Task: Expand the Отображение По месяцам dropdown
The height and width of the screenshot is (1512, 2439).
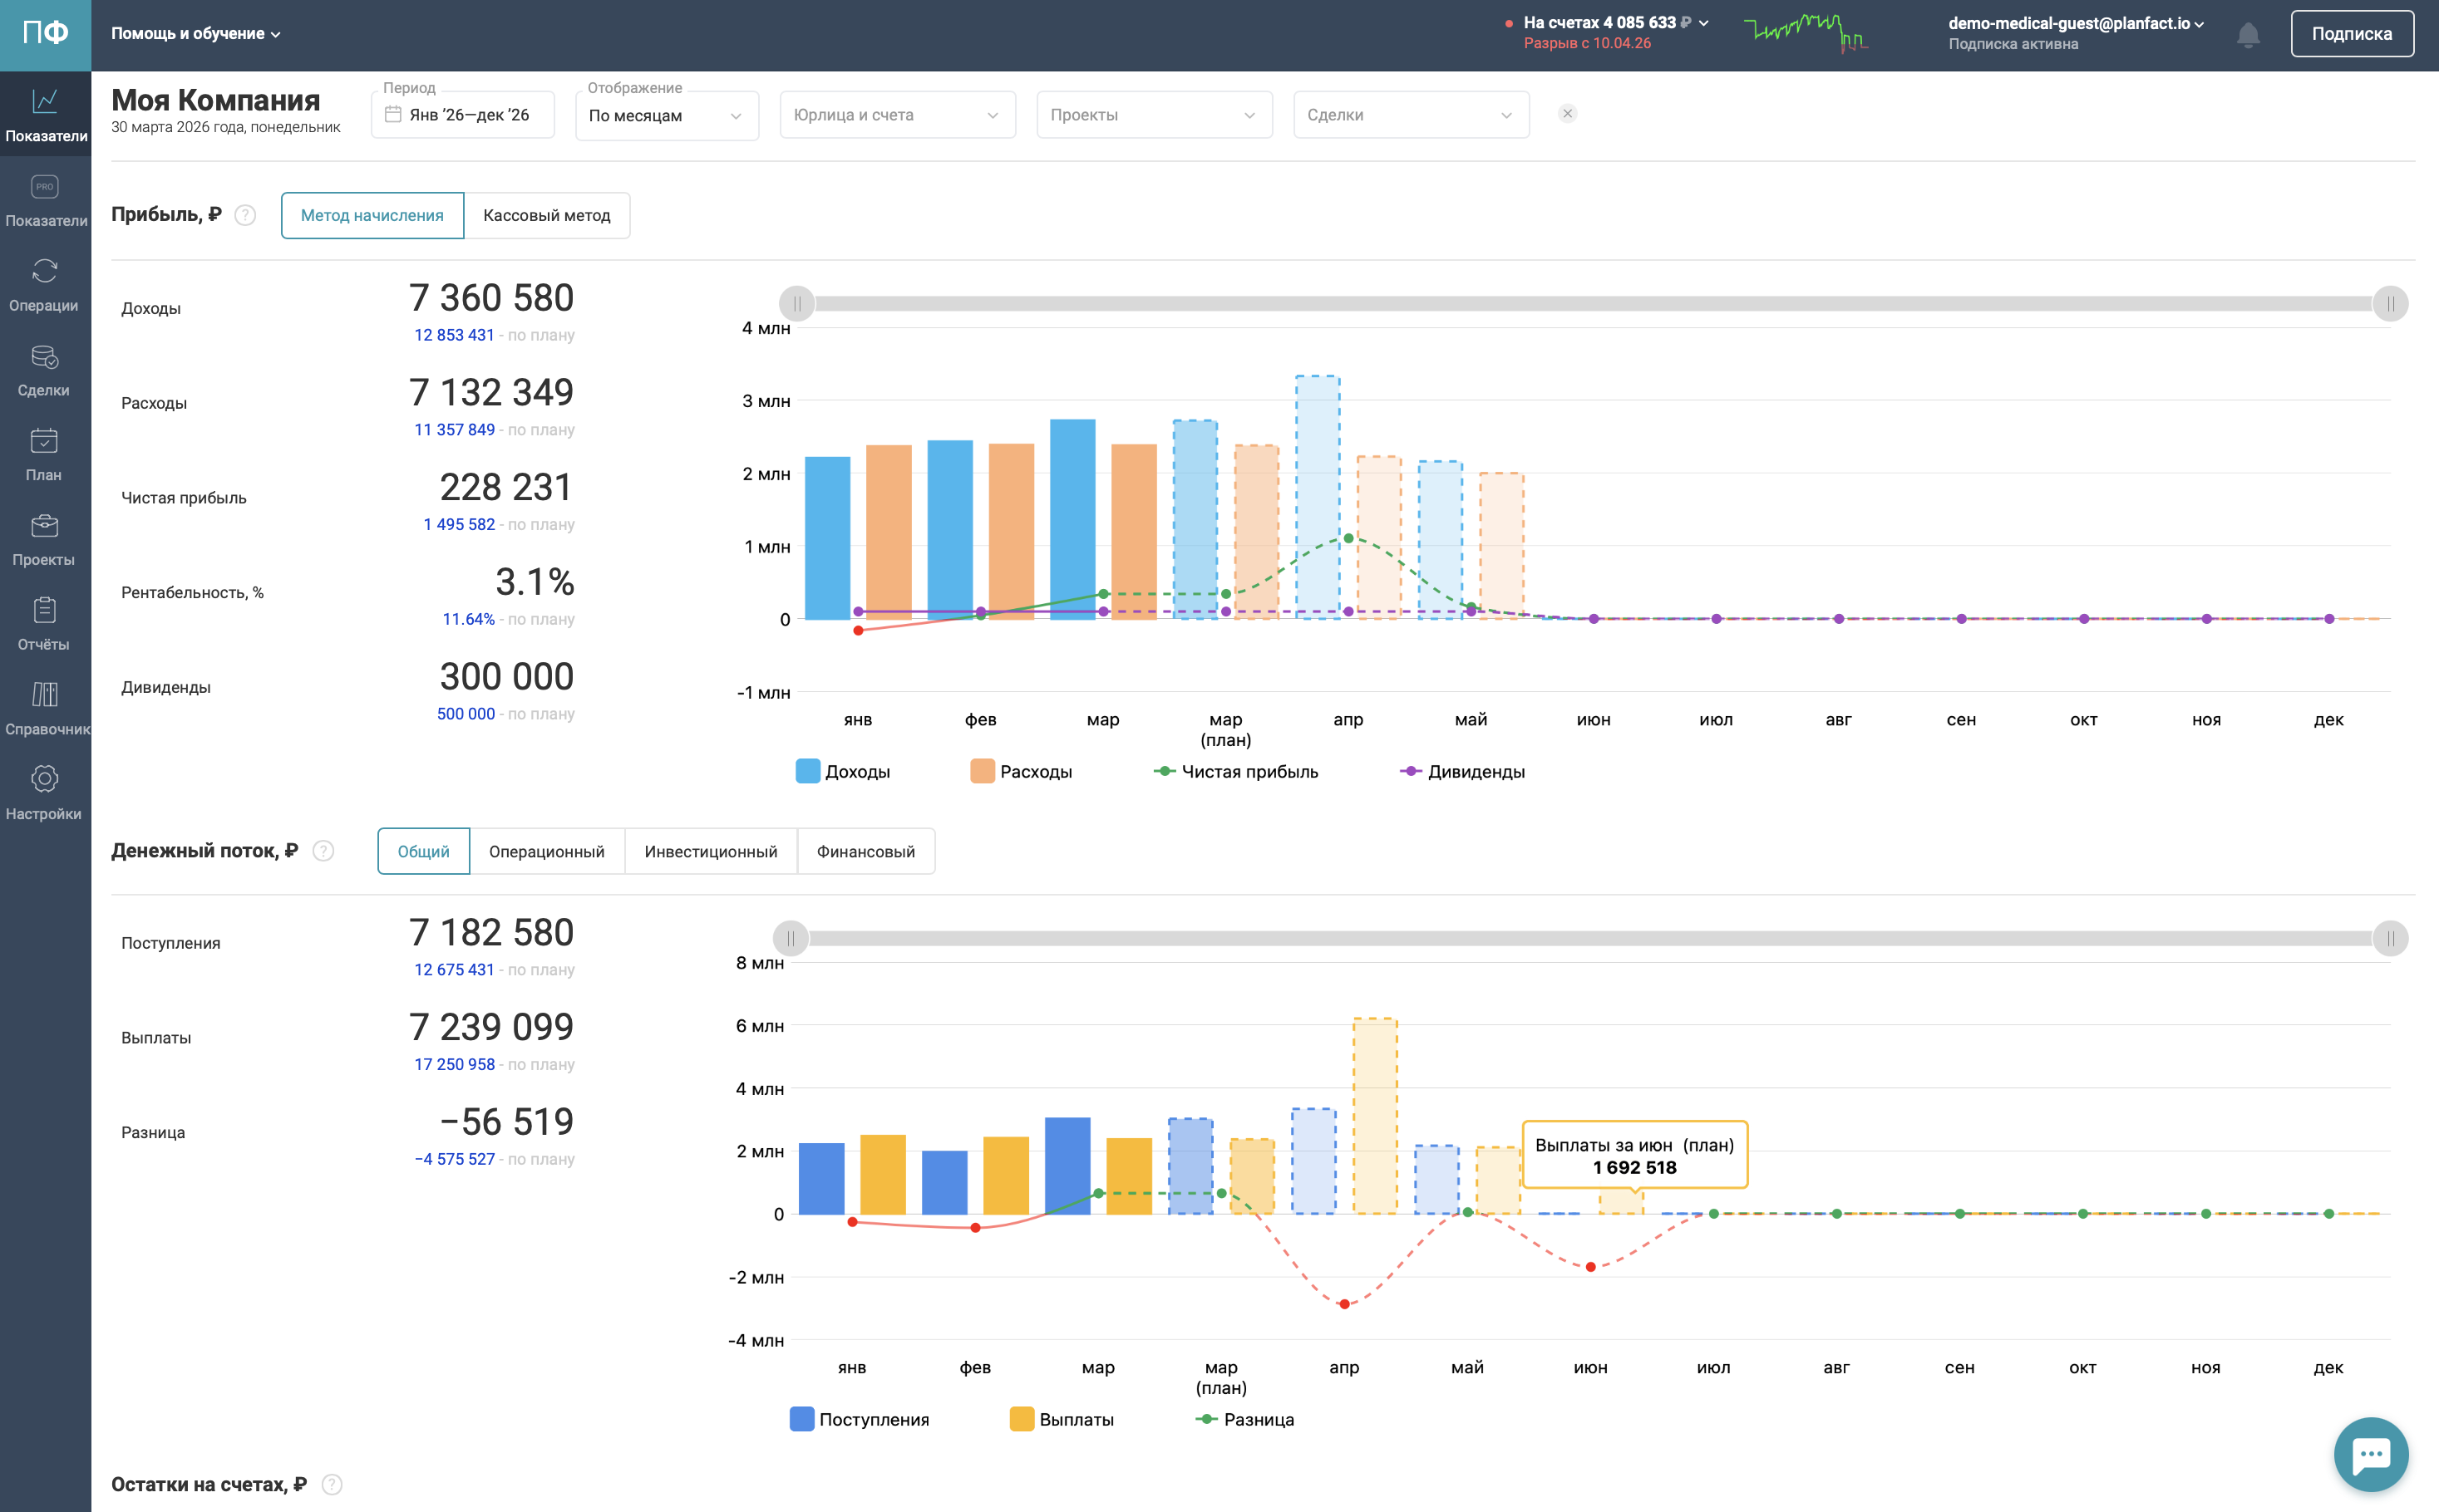Action: click(666, 116)
